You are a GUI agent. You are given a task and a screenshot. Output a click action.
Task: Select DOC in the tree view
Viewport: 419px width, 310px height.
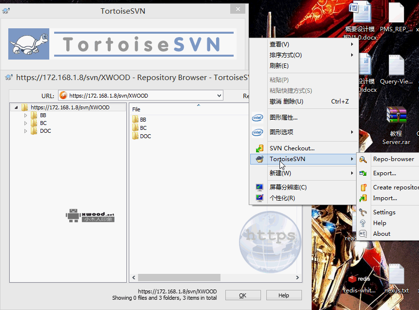pyautogui.click(x=45, y=131)
